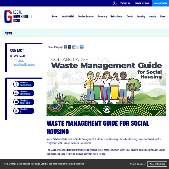Viewport: 169px width, 169px height.
Task: Click the Account Login button
Action: coord(161,3)
